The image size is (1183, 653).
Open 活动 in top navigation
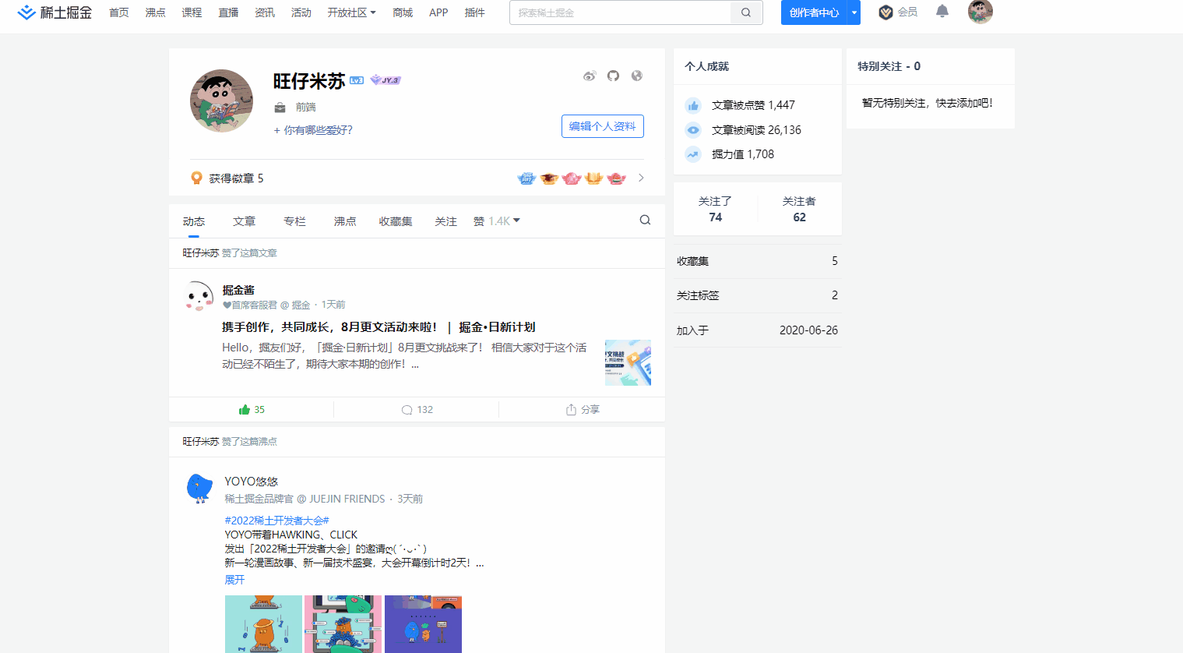[x=301, y=12]
